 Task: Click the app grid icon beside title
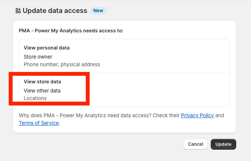point(18,11)
